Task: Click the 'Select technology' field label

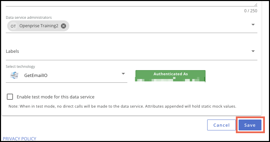Action: [20, 66]
